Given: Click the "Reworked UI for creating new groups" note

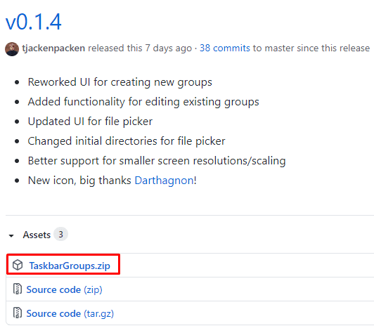Looking at the screenshot, I should pyautogui.click(x=120, y=82).
